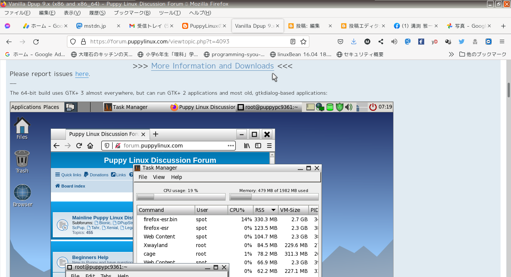Click the yD extension icon
This screenshot has width=511, height=277.
(434, 42)
